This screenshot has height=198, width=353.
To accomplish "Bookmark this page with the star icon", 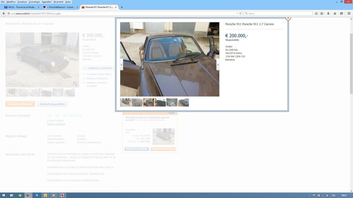I will point(316,13).
